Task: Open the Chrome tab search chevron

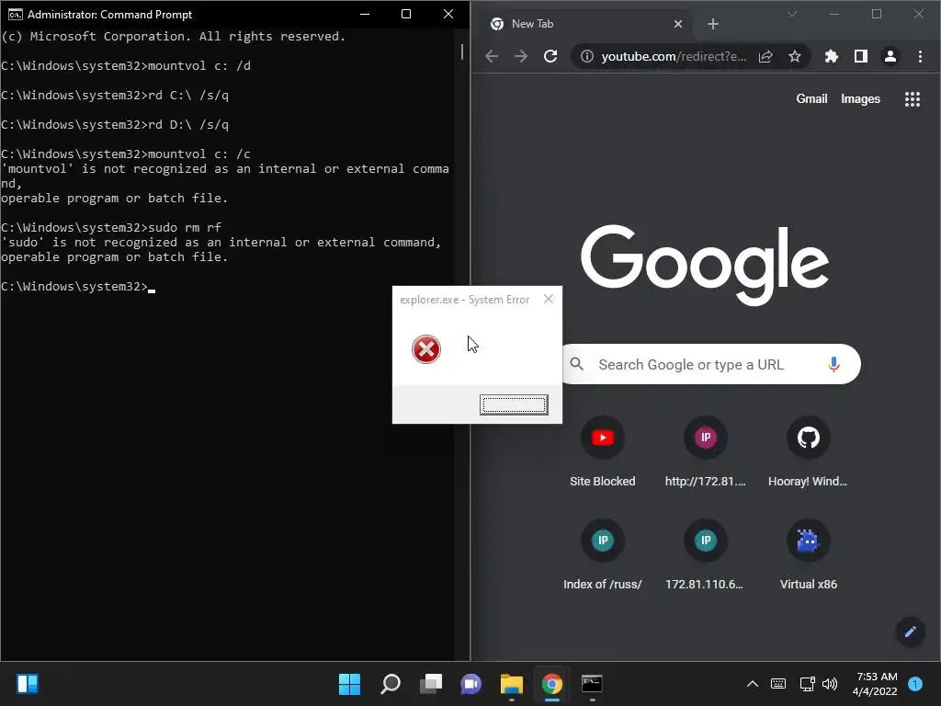Action: (792, 14)
